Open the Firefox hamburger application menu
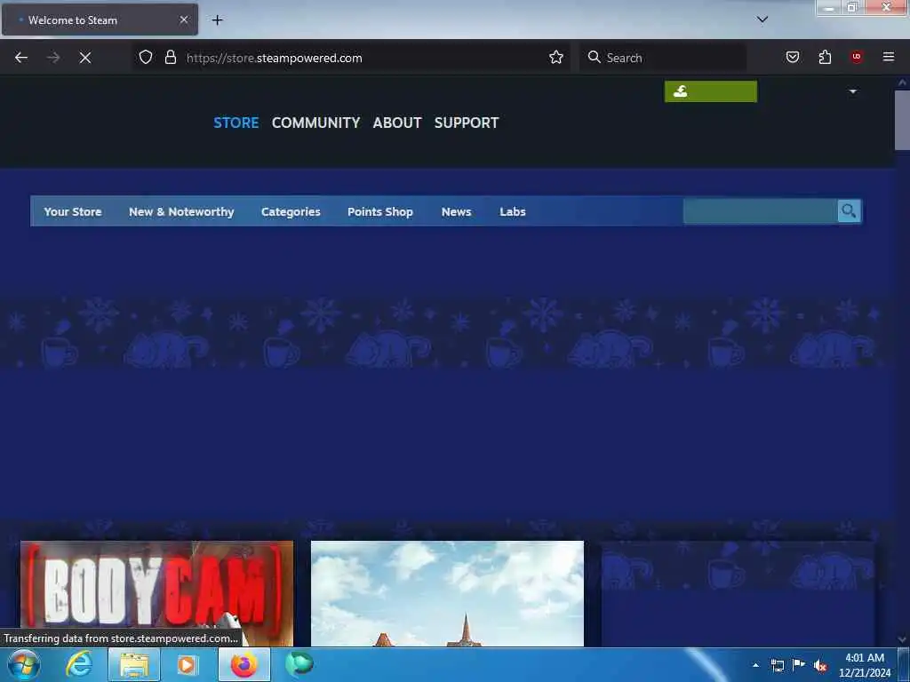The image size is (910, 682). (889, 57)
